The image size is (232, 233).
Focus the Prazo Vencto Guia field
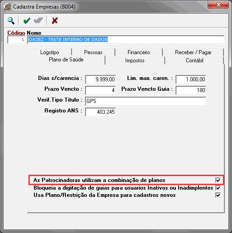point(191,90)
